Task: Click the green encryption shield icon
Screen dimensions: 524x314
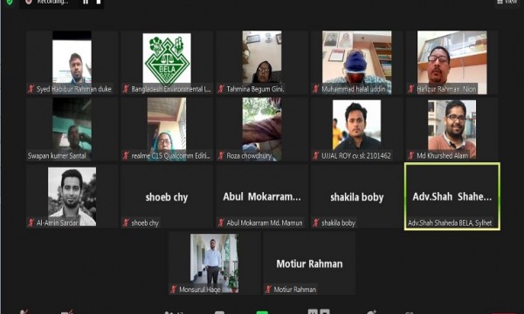Action: (x=10, y=2)
